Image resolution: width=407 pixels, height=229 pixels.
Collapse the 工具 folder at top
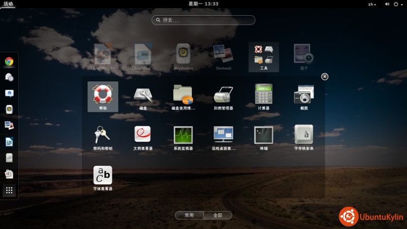(264, 56)
